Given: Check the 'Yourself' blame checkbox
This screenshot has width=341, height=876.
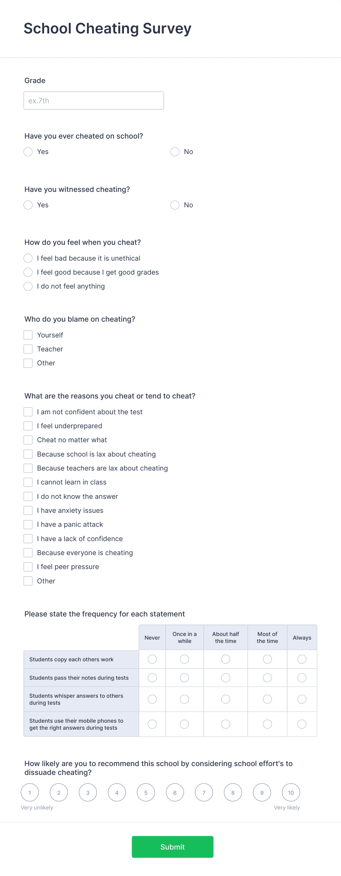Looking at the screenshot, I should coord(28,335).
